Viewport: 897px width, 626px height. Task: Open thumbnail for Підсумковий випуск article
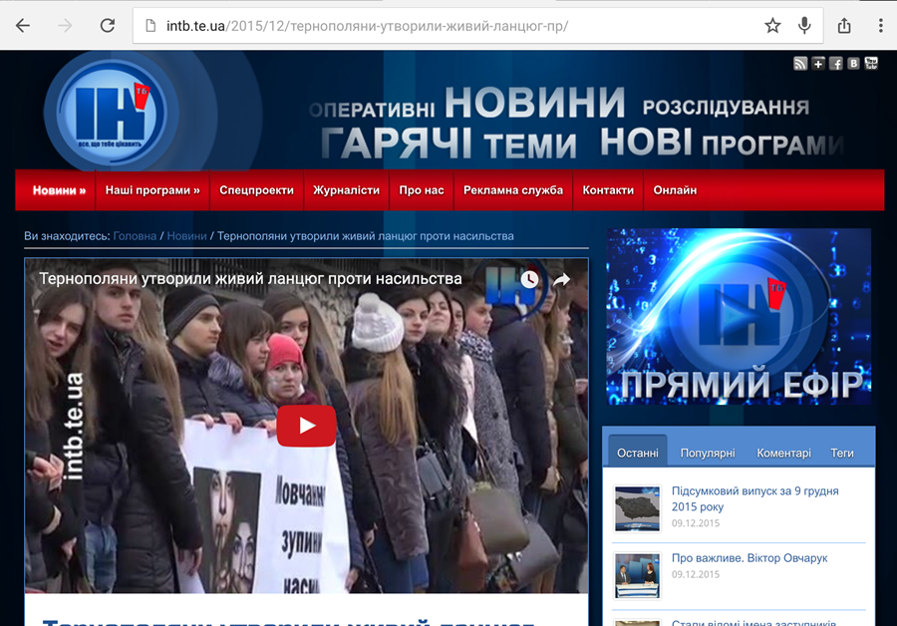coord(637,508)
